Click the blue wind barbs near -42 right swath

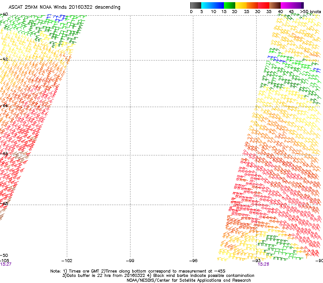click(277, 59)
